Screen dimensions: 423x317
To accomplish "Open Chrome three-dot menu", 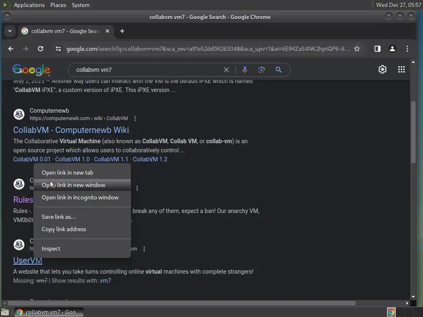I will 407,49.
